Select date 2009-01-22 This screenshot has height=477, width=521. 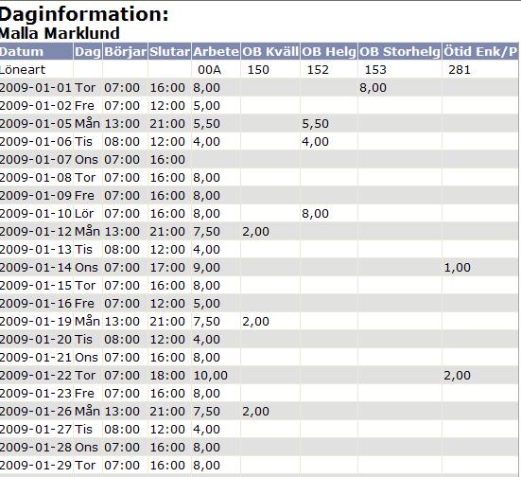pyautogui.click(x=36, y=375)
